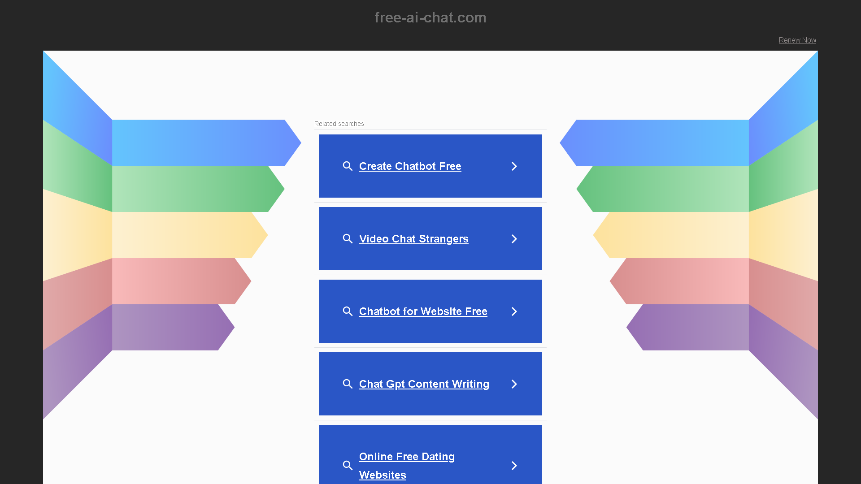This screenshot has height=484, width=861.
Task: Click the right arrow on Chat Gpt Content Writing
Action: pos(514,384)
